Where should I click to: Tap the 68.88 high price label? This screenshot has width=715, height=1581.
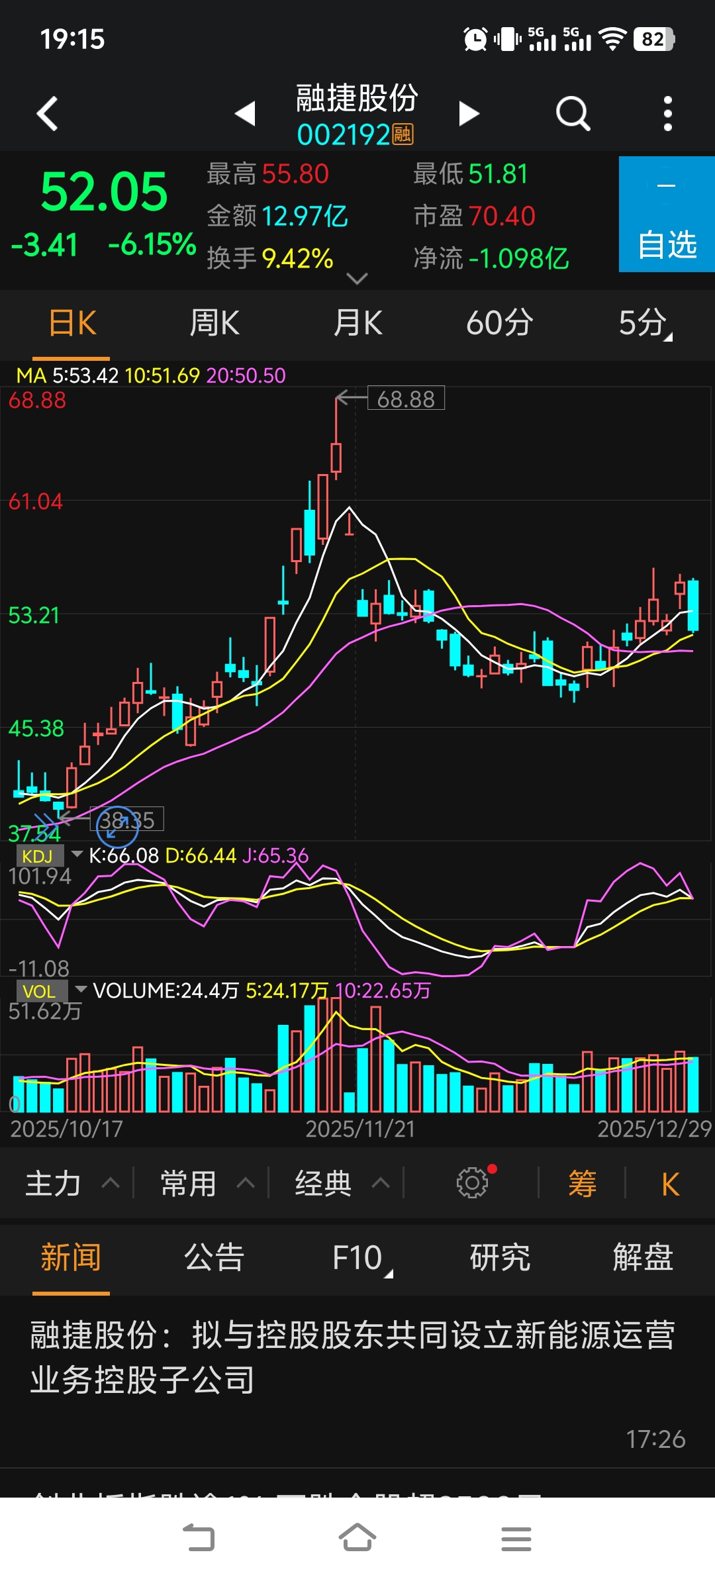(406, 399)
